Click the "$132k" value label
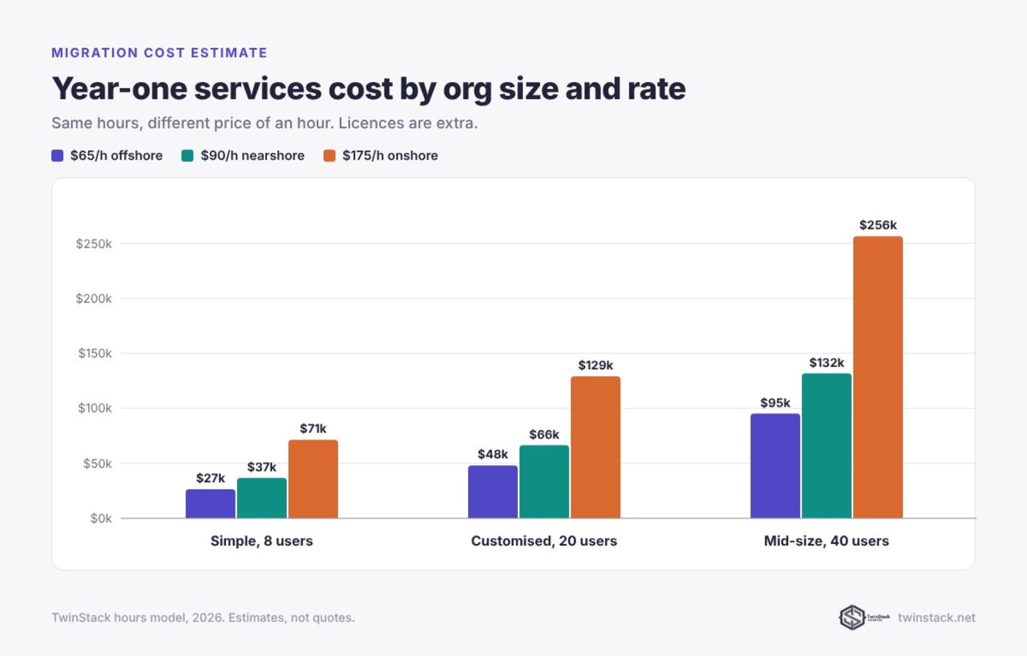Viewport: 1027px width, 656px height. coord(827,362)
